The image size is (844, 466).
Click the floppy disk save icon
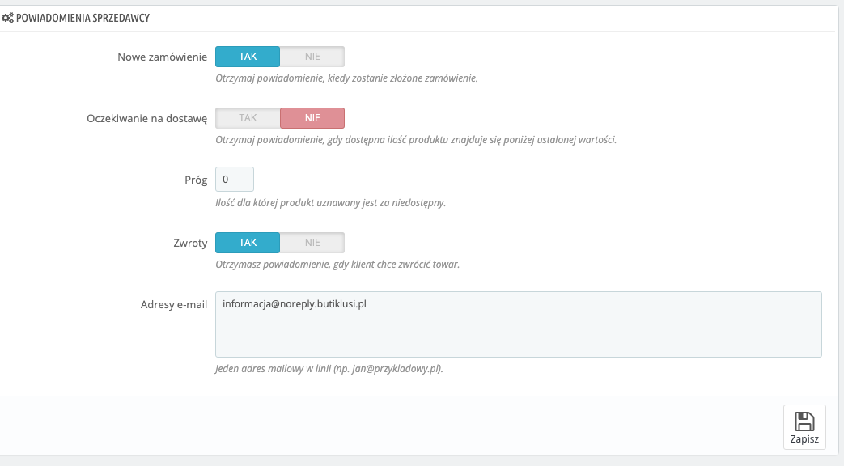click(x=804, y=422)
